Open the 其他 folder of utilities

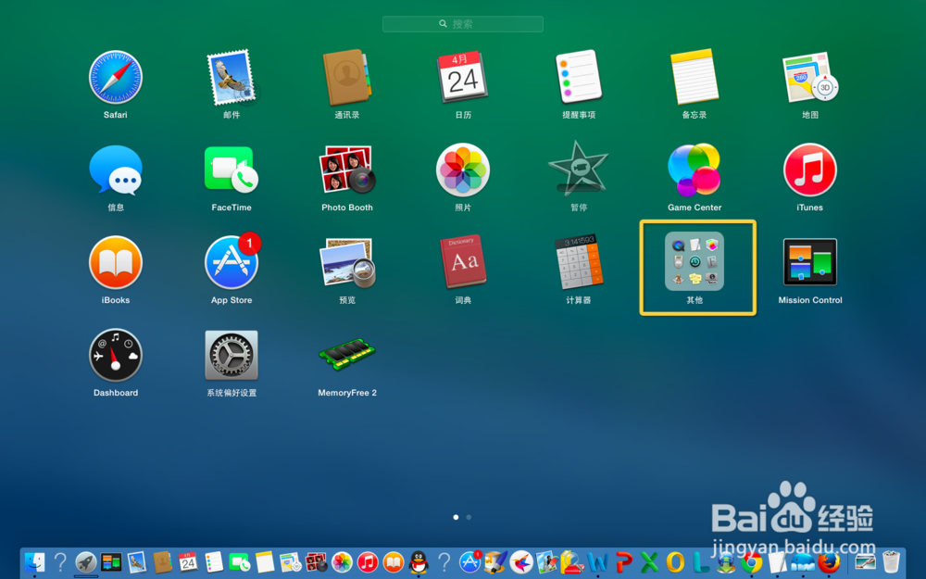pyautogui.click(x=694, y=261)
